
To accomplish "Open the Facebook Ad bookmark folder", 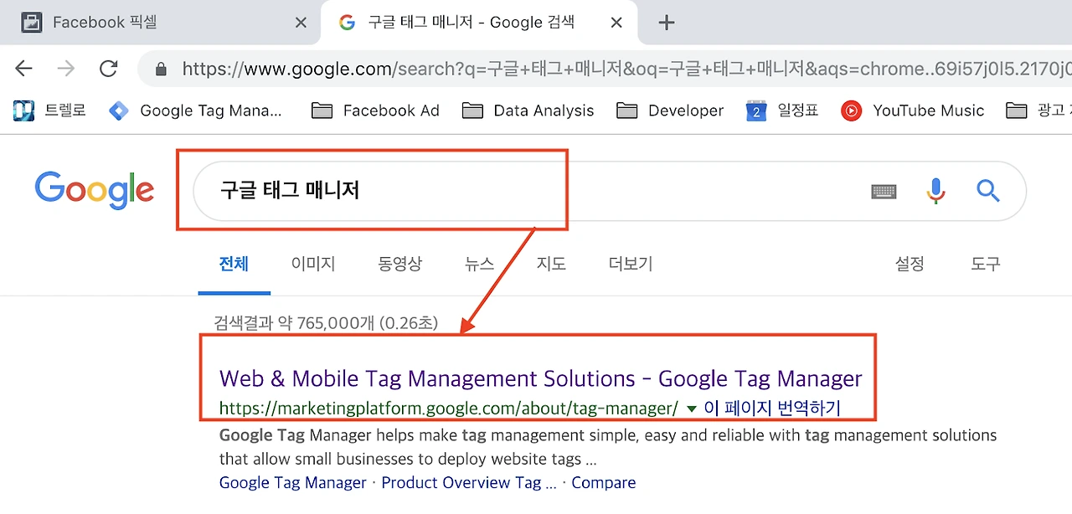I will pyautogui.click(x=375, y=111).
